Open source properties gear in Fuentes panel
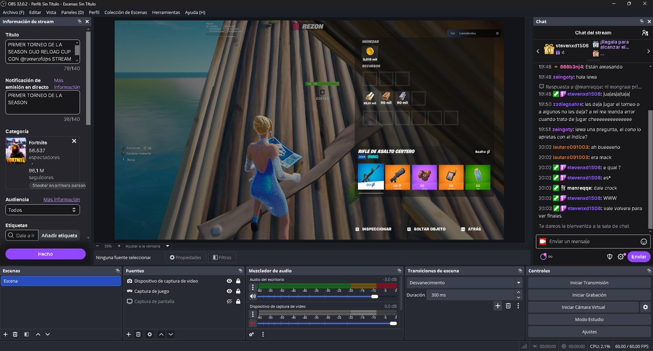This screenshot has height=351, width=653. (x=150, y=334)
